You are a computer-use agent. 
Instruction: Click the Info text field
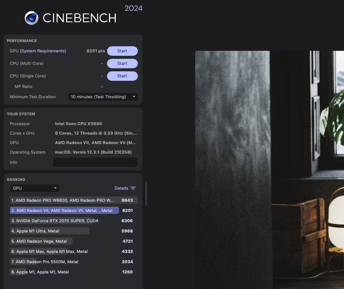pos(95,162)
